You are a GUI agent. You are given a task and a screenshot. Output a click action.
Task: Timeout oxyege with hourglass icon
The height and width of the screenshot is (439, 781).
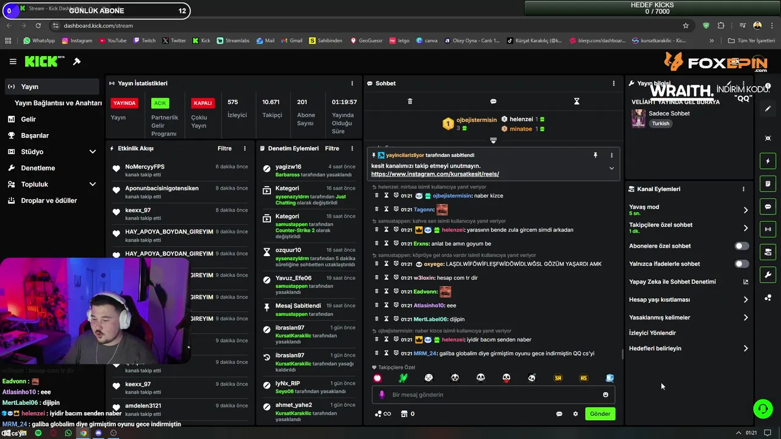tap(386, 264)
